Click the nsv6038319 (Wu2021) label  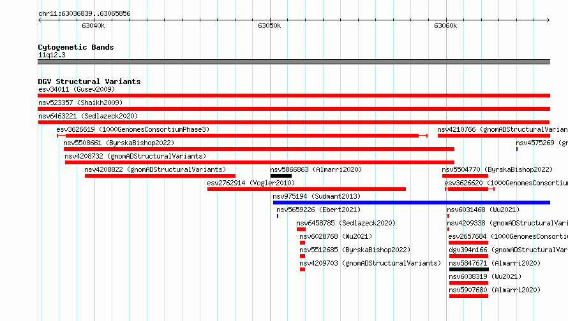(485, 276)
